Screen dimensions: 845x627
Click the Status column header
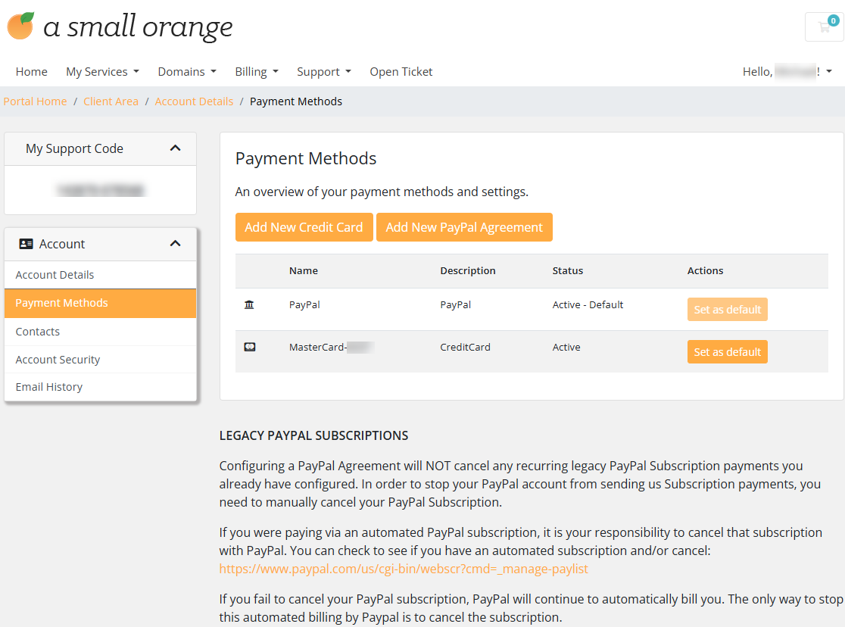click(567, 270)
